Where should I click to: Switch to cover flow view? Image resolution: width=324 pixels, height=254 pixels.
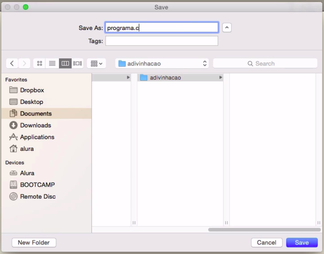(x=78, y=63)
